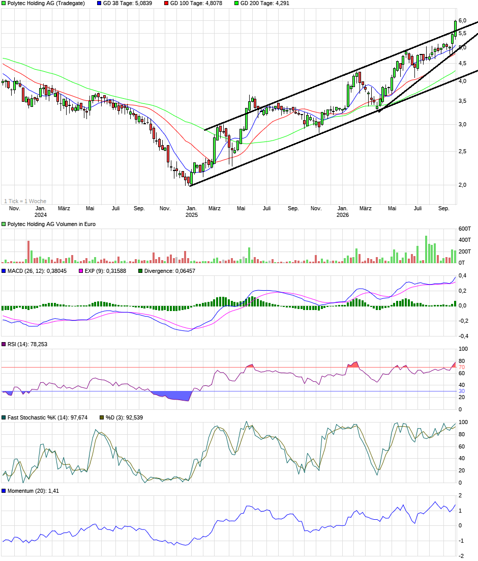
Task: Select the 'Fast Stochastic %K (14): 97,674' label
Action: (x=48, y=418)
